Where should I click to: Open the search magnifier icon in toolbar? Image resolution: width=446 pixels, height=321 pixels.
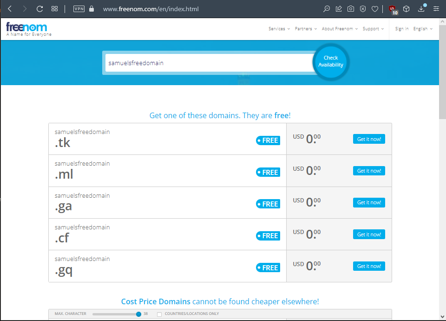pyautogui.click(x=327, y=9)
